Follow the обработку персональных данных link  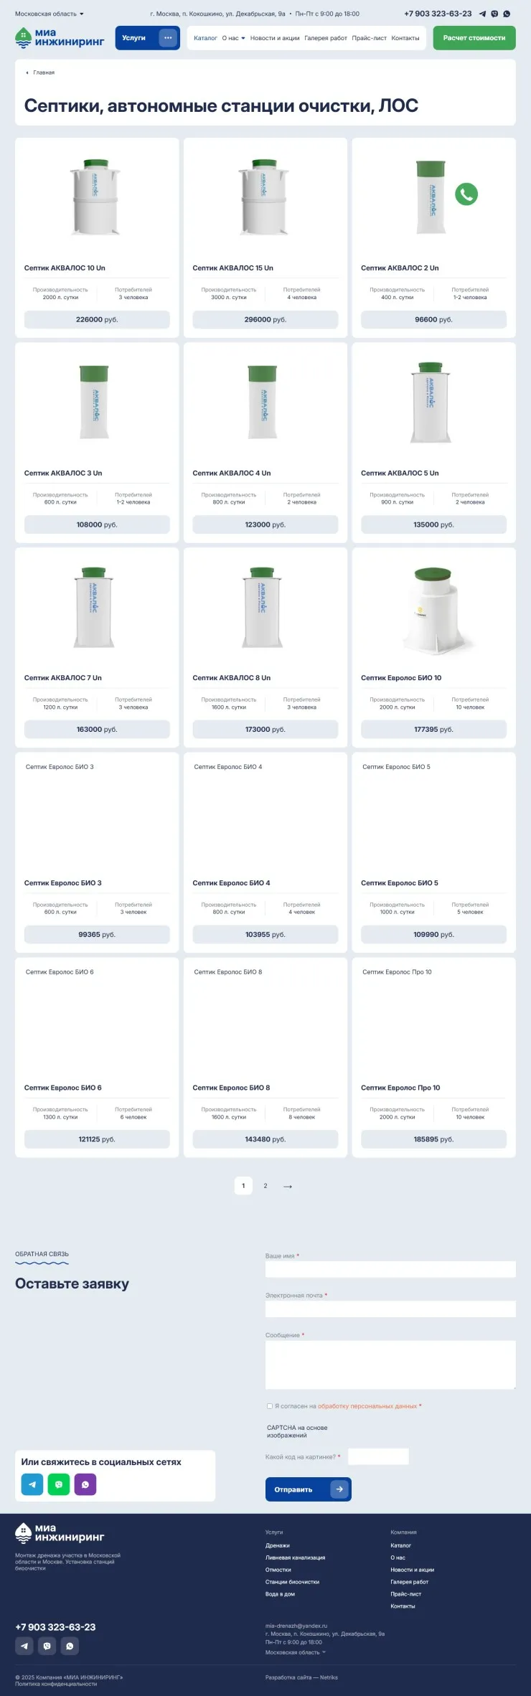367,1406
